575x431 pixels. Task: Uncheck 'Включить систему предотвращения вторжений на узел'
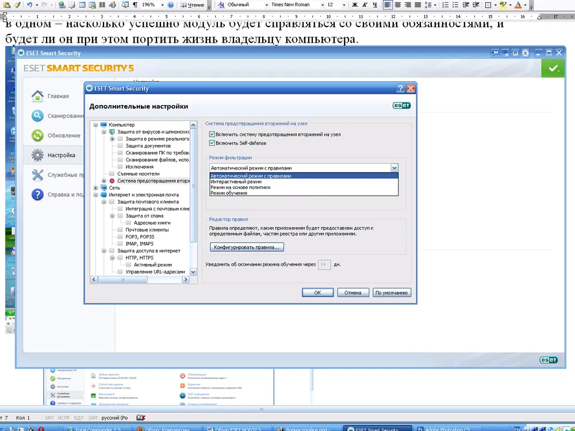212,134
